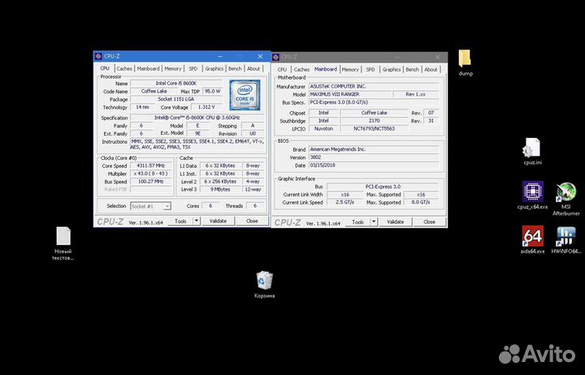Minimize the left CPU-Z window

point(220,56)
